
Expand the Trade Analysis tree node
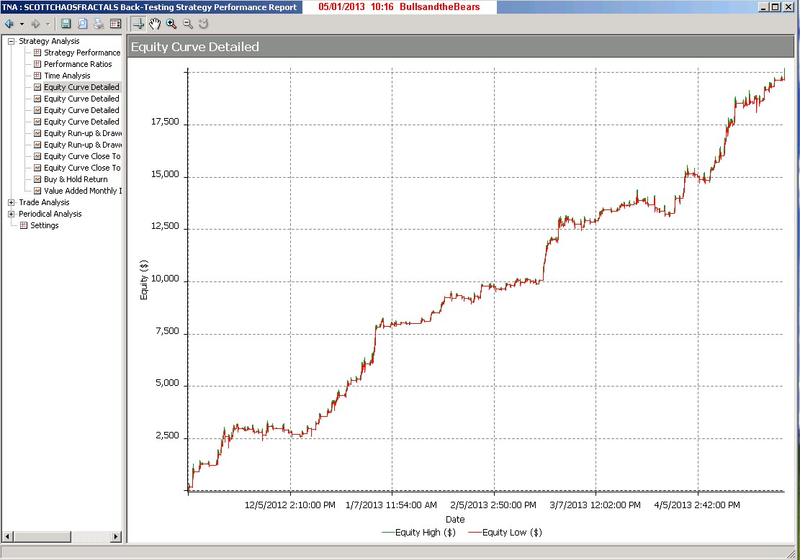click(12, 202)
